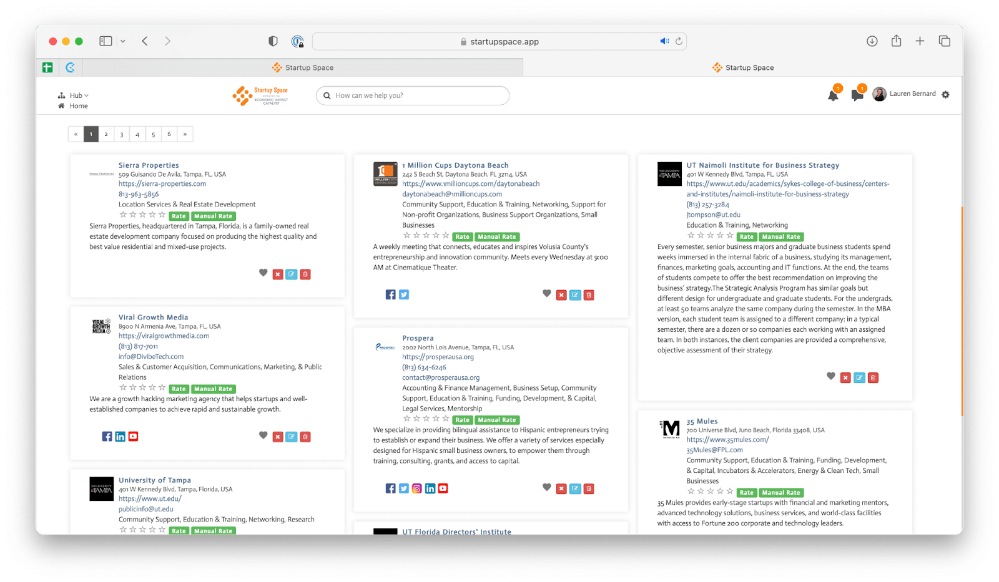Go to the previous page with «

(76, 134)
